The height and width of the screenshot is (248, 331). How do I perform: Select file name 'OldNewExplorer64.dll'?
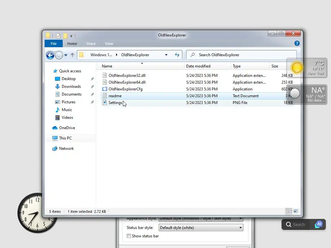[127, 82]
